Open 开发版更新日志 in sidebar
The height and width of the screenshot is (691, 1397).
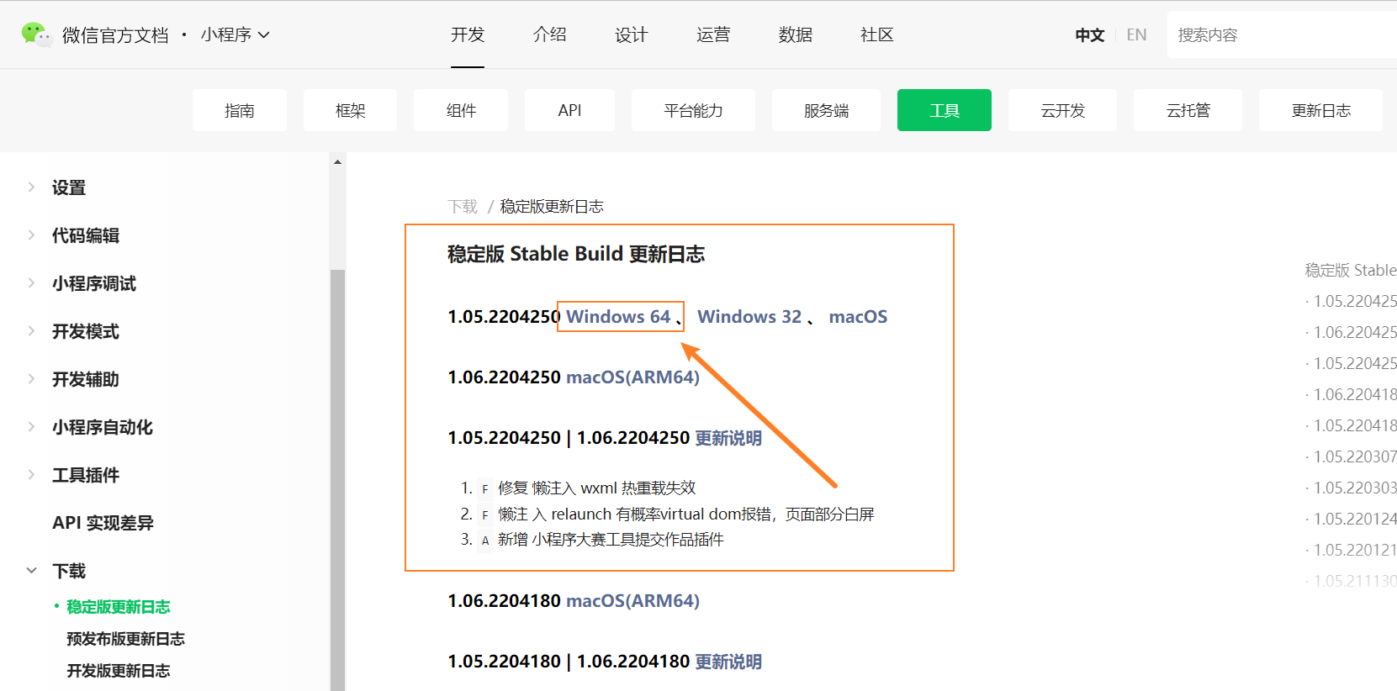click(119, 671)
